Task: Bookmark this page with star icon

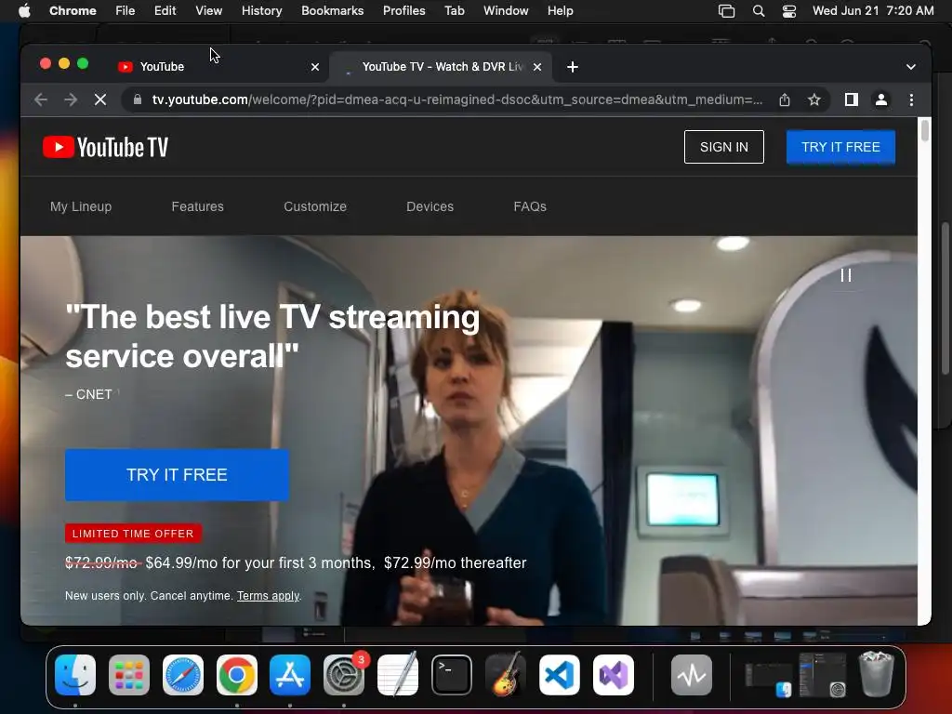Action: tap(814, 99)
